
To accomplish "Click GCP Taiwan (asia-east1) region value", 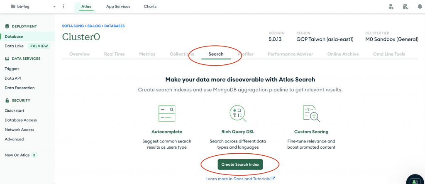I will 325,39.
